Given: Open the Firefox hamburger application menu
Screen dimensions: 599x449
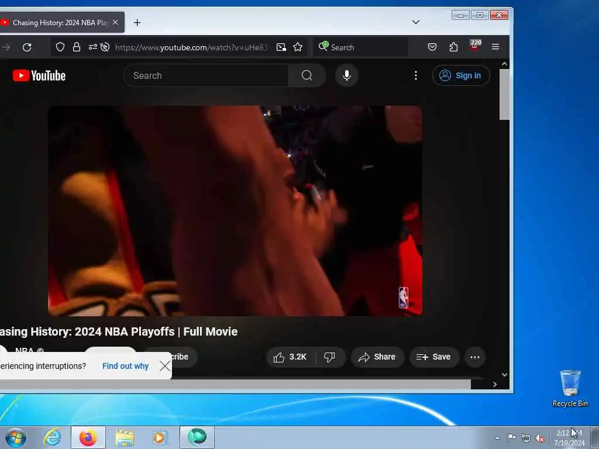Looking at the screenshot, I should 495,47.
